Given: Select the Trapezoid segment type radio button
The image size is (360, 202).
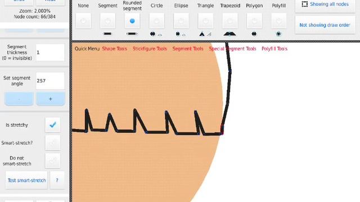Looking at the screenshot, I should [x=230, y=21].
